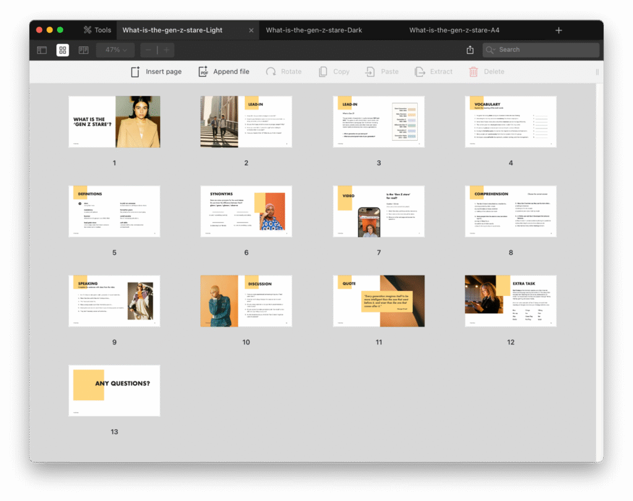Click the zoom out minus button
This screenshot has height=501, width=633.
[x=149, y=50]
